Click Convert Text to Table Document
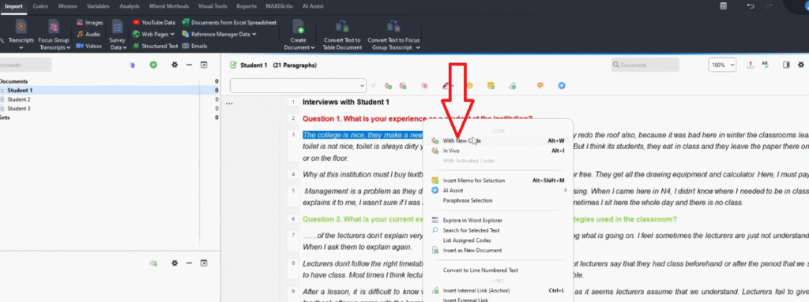The height and width of the screenshot is (302, 809). [x=342, y=35]
